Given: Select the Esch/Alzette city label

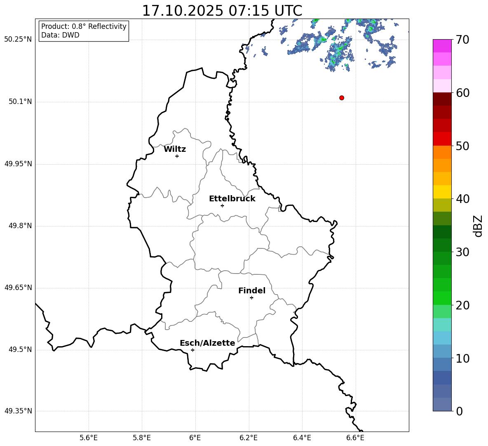Looking at the screenshot, I should [207, 343].
